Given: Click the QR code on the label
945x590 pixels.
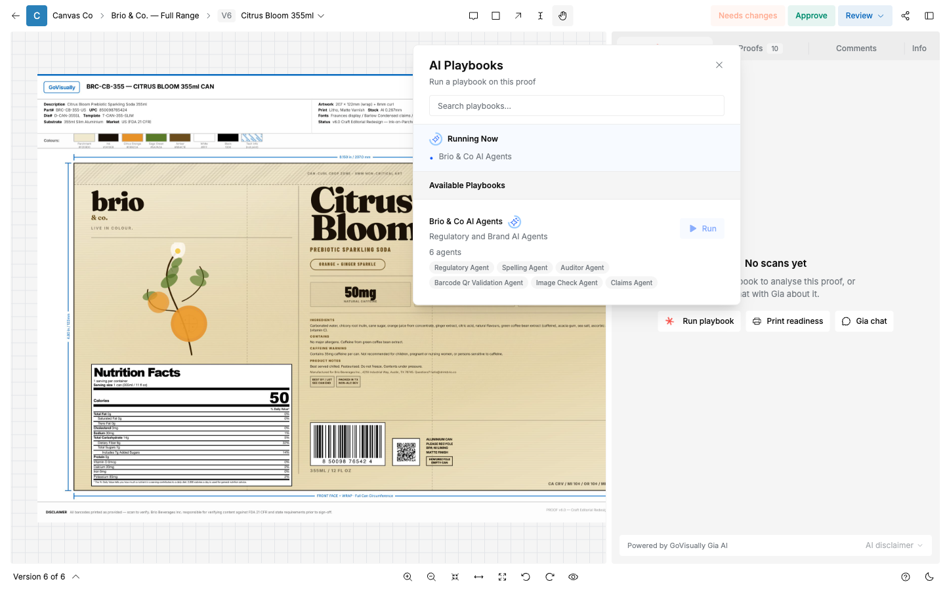Looking at the screenshot, I should tap(406, 452).
